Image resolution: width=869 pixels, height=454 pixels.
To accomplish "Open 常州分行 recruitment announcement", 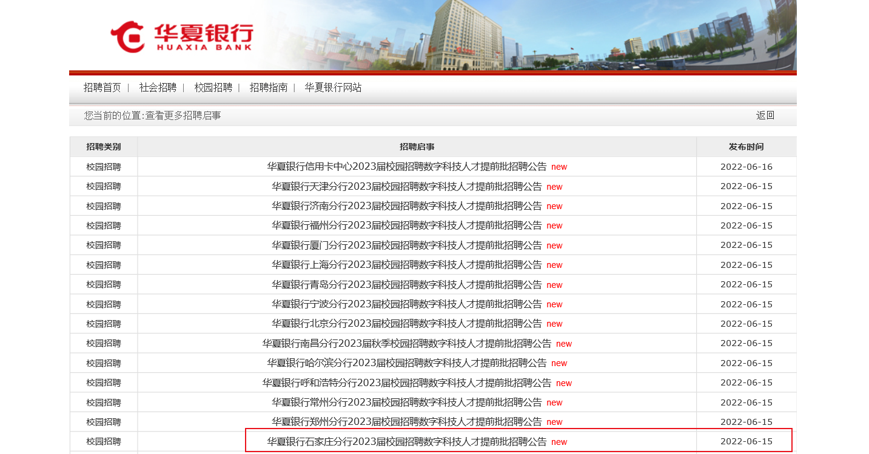I will (x=407, y=402).
